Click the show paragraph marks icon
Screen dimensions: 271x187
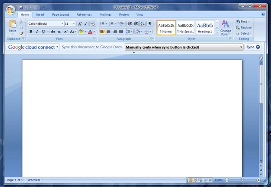click(x=150, y=23)
